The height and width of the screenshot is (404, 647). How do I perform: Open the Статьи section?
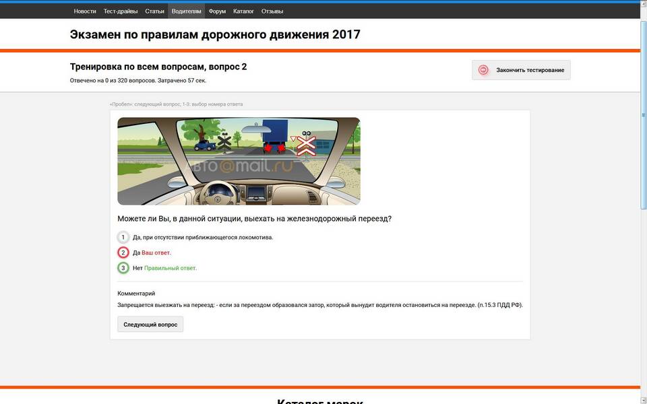[154, 11]
